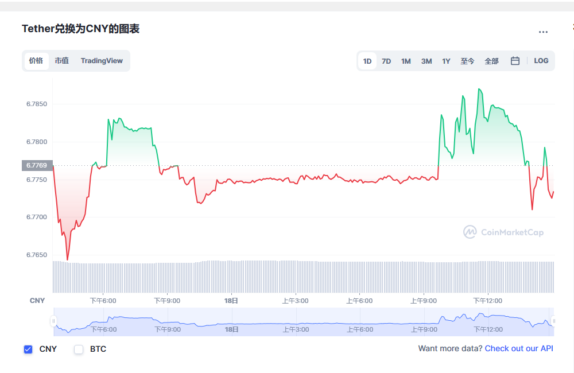Uncheck the CNY checkbox

tap(28, 349)
